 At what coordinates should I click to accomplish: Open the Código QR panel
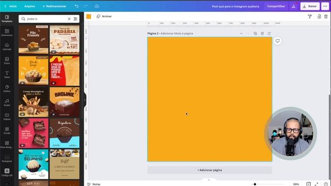[x=7, y=172]
